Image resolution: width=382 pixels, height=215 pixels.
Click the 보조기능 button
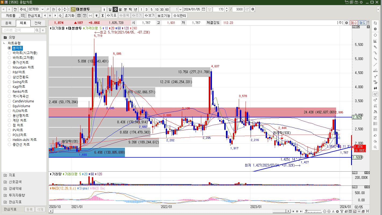point(164,16)
